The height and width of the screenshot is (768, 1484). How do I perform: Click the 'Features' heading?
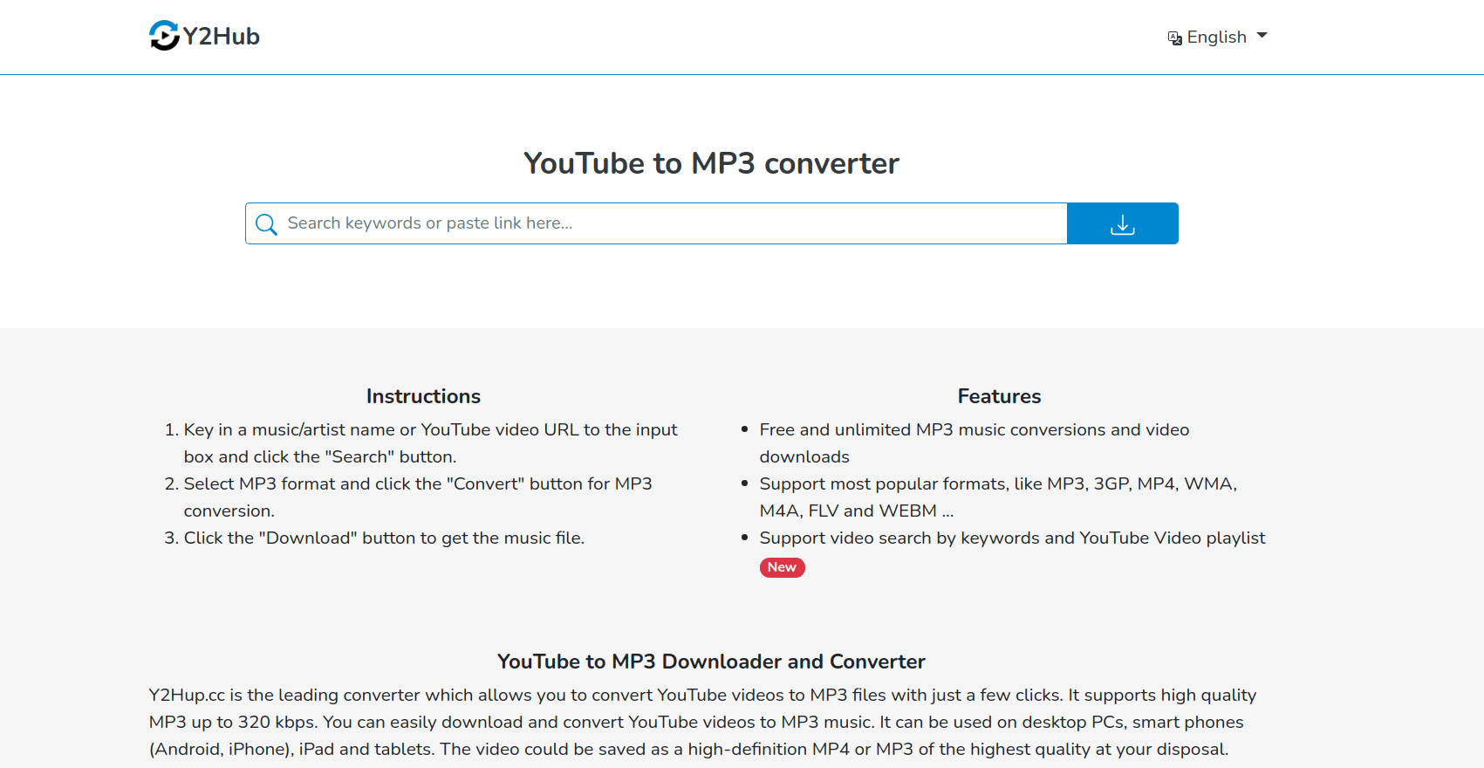pos(999,396)
